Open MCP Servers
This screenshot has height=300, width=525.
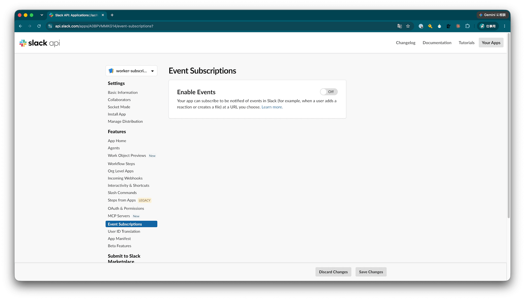coord(119,216)
